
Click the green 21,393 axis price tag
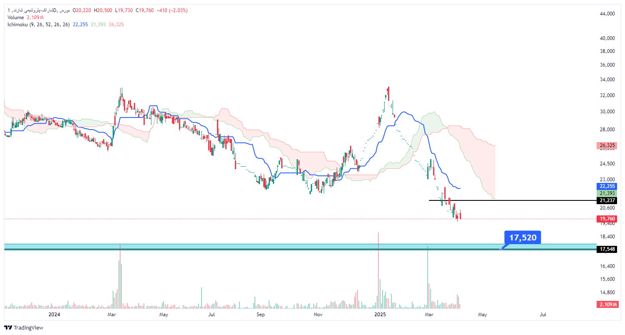pos(607,193)
